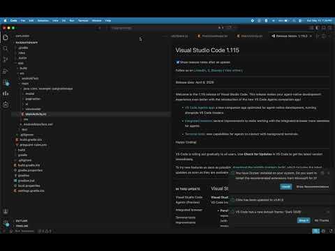Open In This Update Terminal tools improvements entry
335x251 pixels.
(x=186, y=220)
